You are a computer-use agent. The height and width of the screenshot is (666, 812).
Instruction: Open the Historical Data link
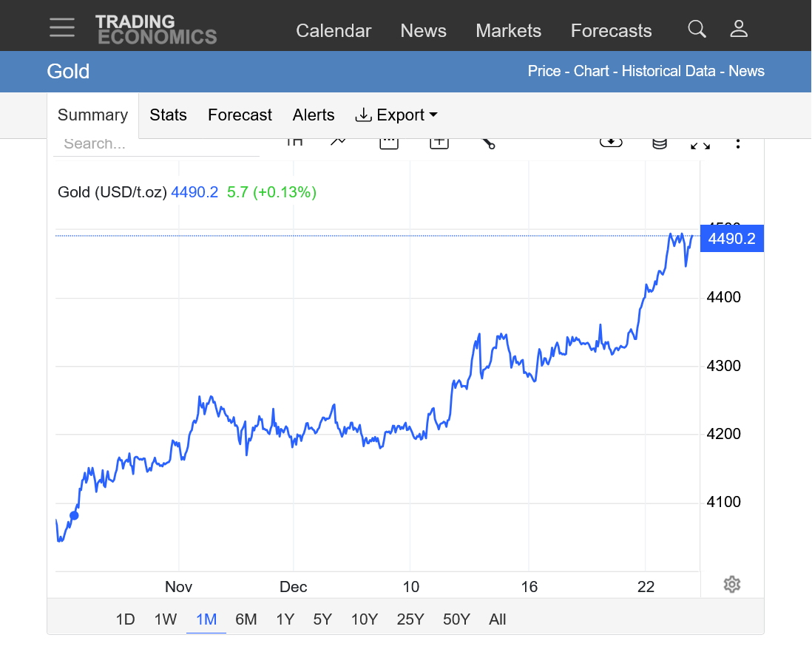coord(668,71)
